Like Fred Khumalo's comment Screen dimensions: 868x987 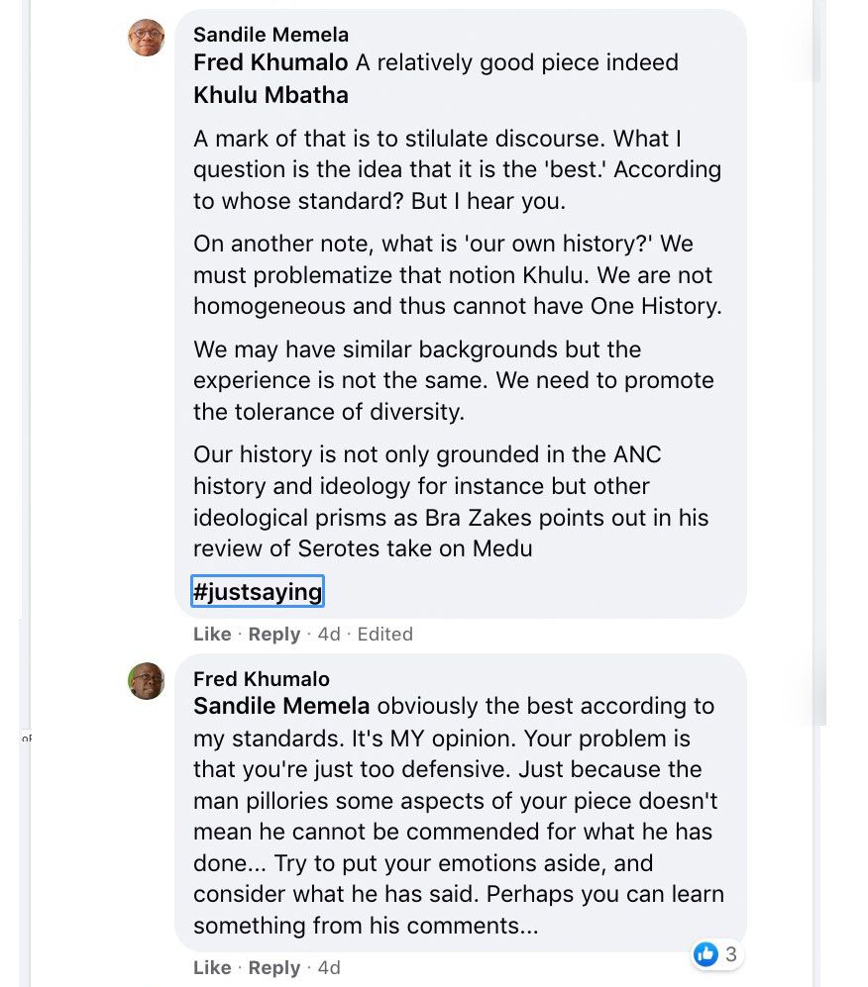(212, 968)
